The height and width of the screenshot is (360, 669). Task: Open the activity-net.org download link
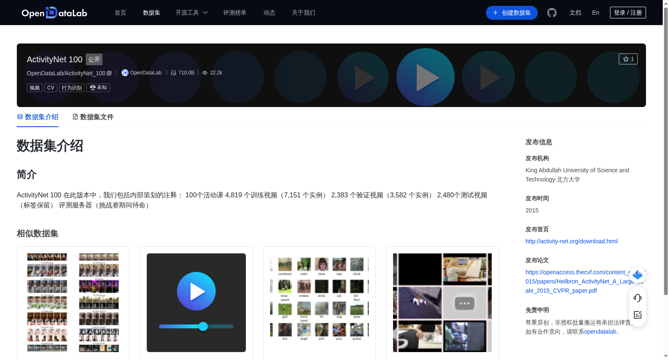point(572,241)
